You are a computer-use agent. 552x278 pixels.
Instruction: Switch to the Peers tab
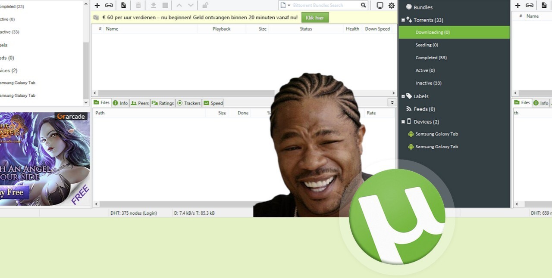coord(140,103)
